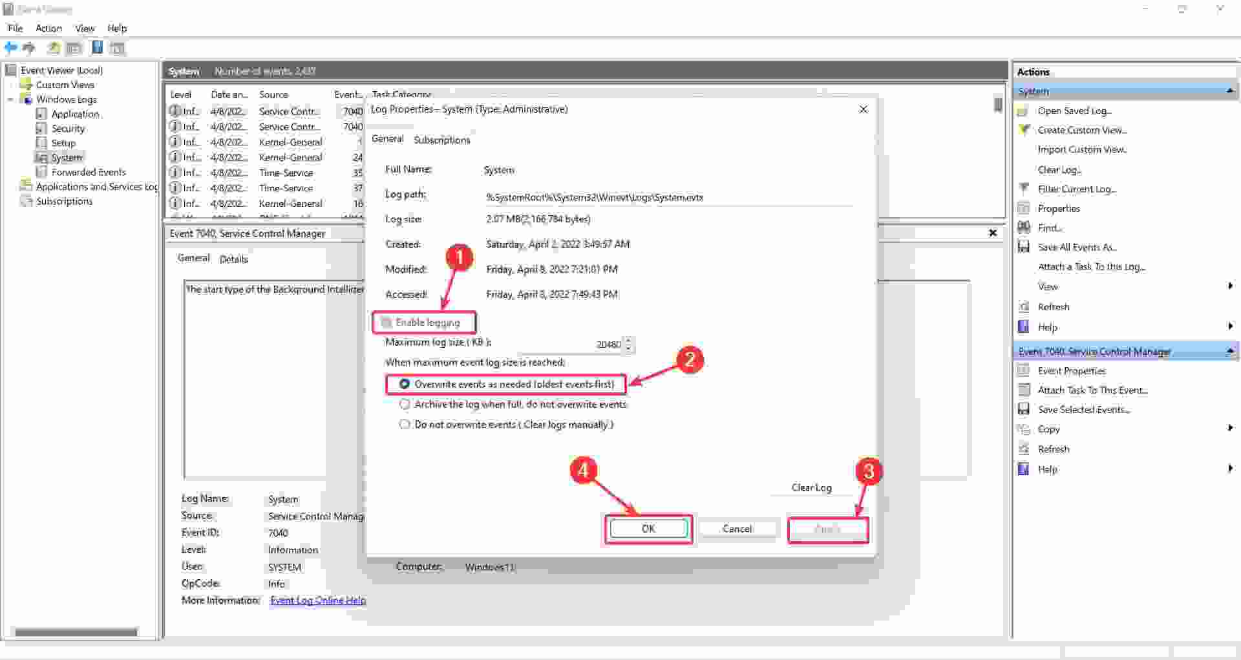
Task: Click the Clear Log button in dialog
Action: (x=811, y=487)
